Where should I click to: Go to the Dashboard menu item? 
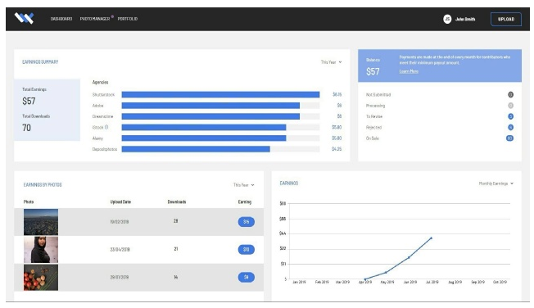(61, 19)
